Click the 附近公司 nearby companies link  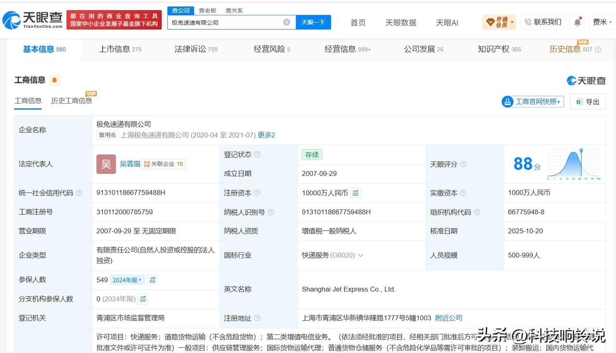449,318
